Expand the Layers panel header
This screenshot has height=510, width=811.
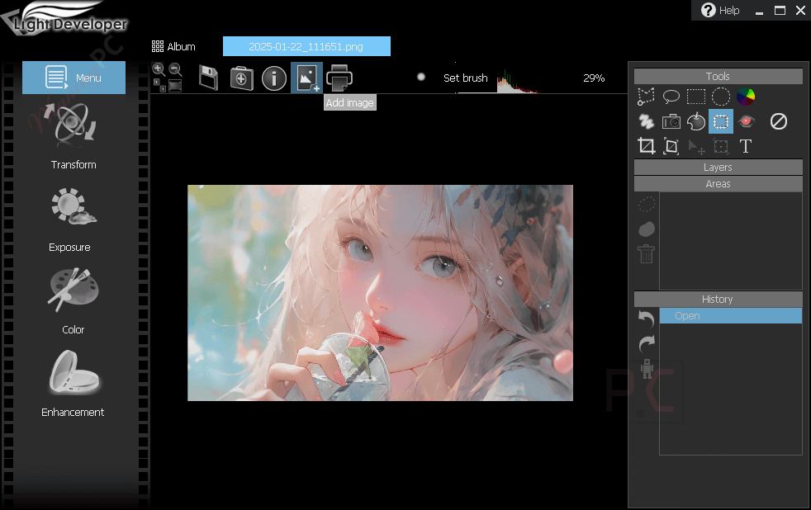[x=718, y=168]
